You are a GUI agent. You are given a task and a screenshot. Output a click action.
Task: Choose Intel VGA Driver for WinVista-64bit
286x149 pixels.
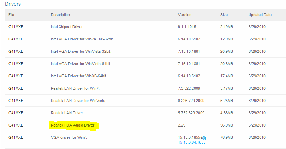click(81, 64)
